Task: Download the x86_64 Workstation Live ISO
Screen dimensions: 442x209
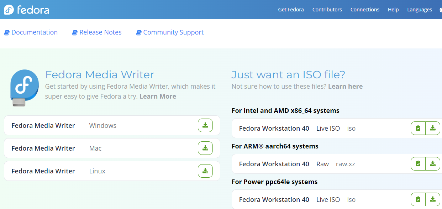Action: (x=433, y=128)
